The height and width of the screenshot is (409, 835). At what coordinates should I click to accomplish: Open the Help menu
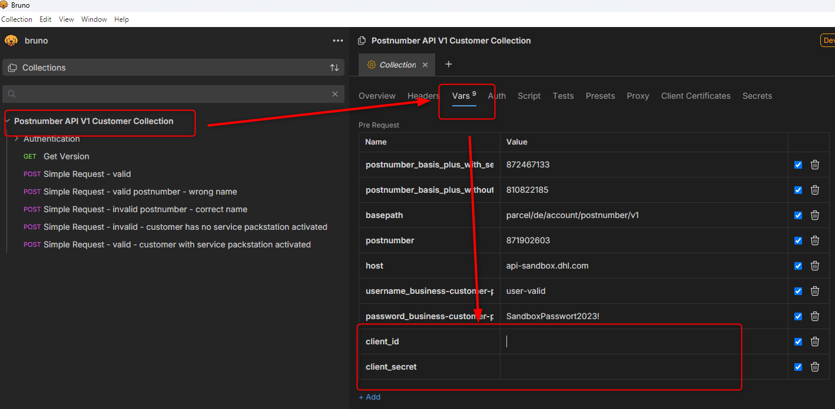[121, 19]
